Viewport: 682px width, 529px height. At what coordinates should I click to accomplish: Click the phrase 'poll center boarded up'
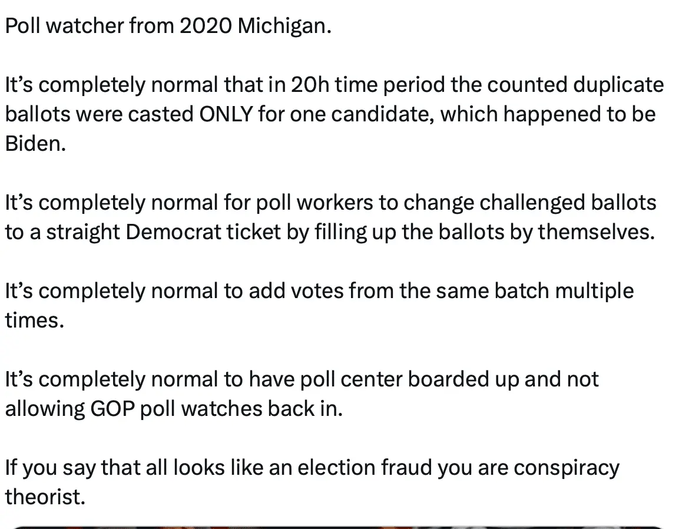pos(409,379)
